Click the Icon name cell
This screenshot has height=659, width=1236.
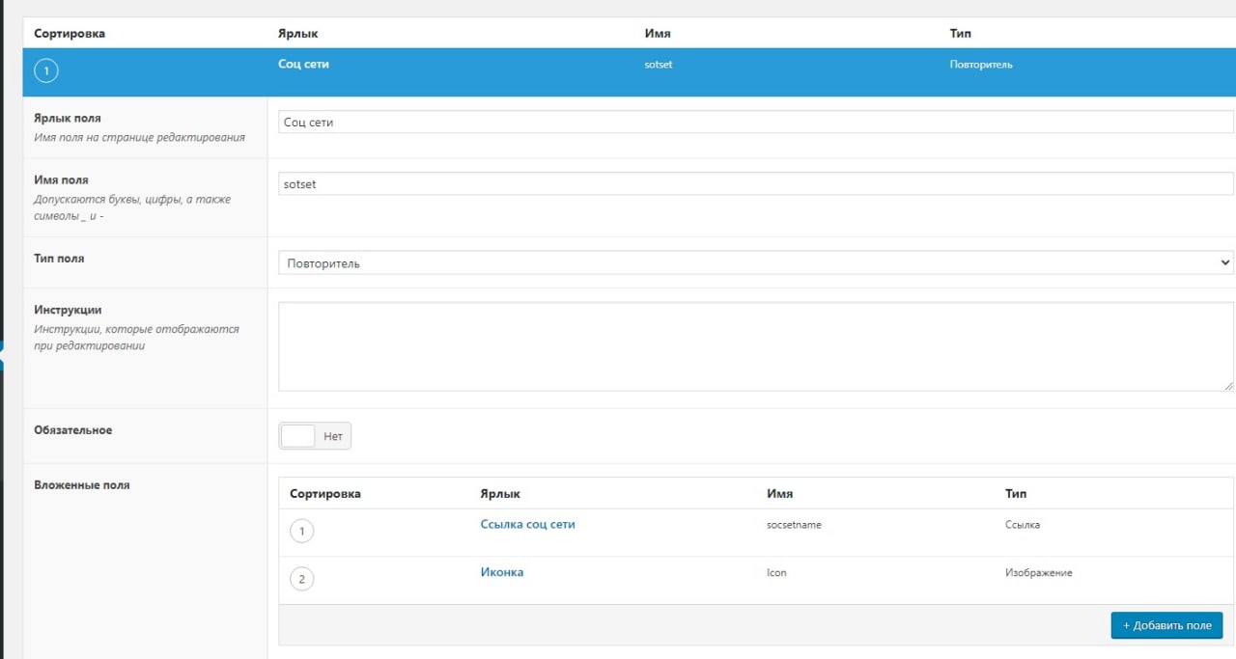(776, 573)
